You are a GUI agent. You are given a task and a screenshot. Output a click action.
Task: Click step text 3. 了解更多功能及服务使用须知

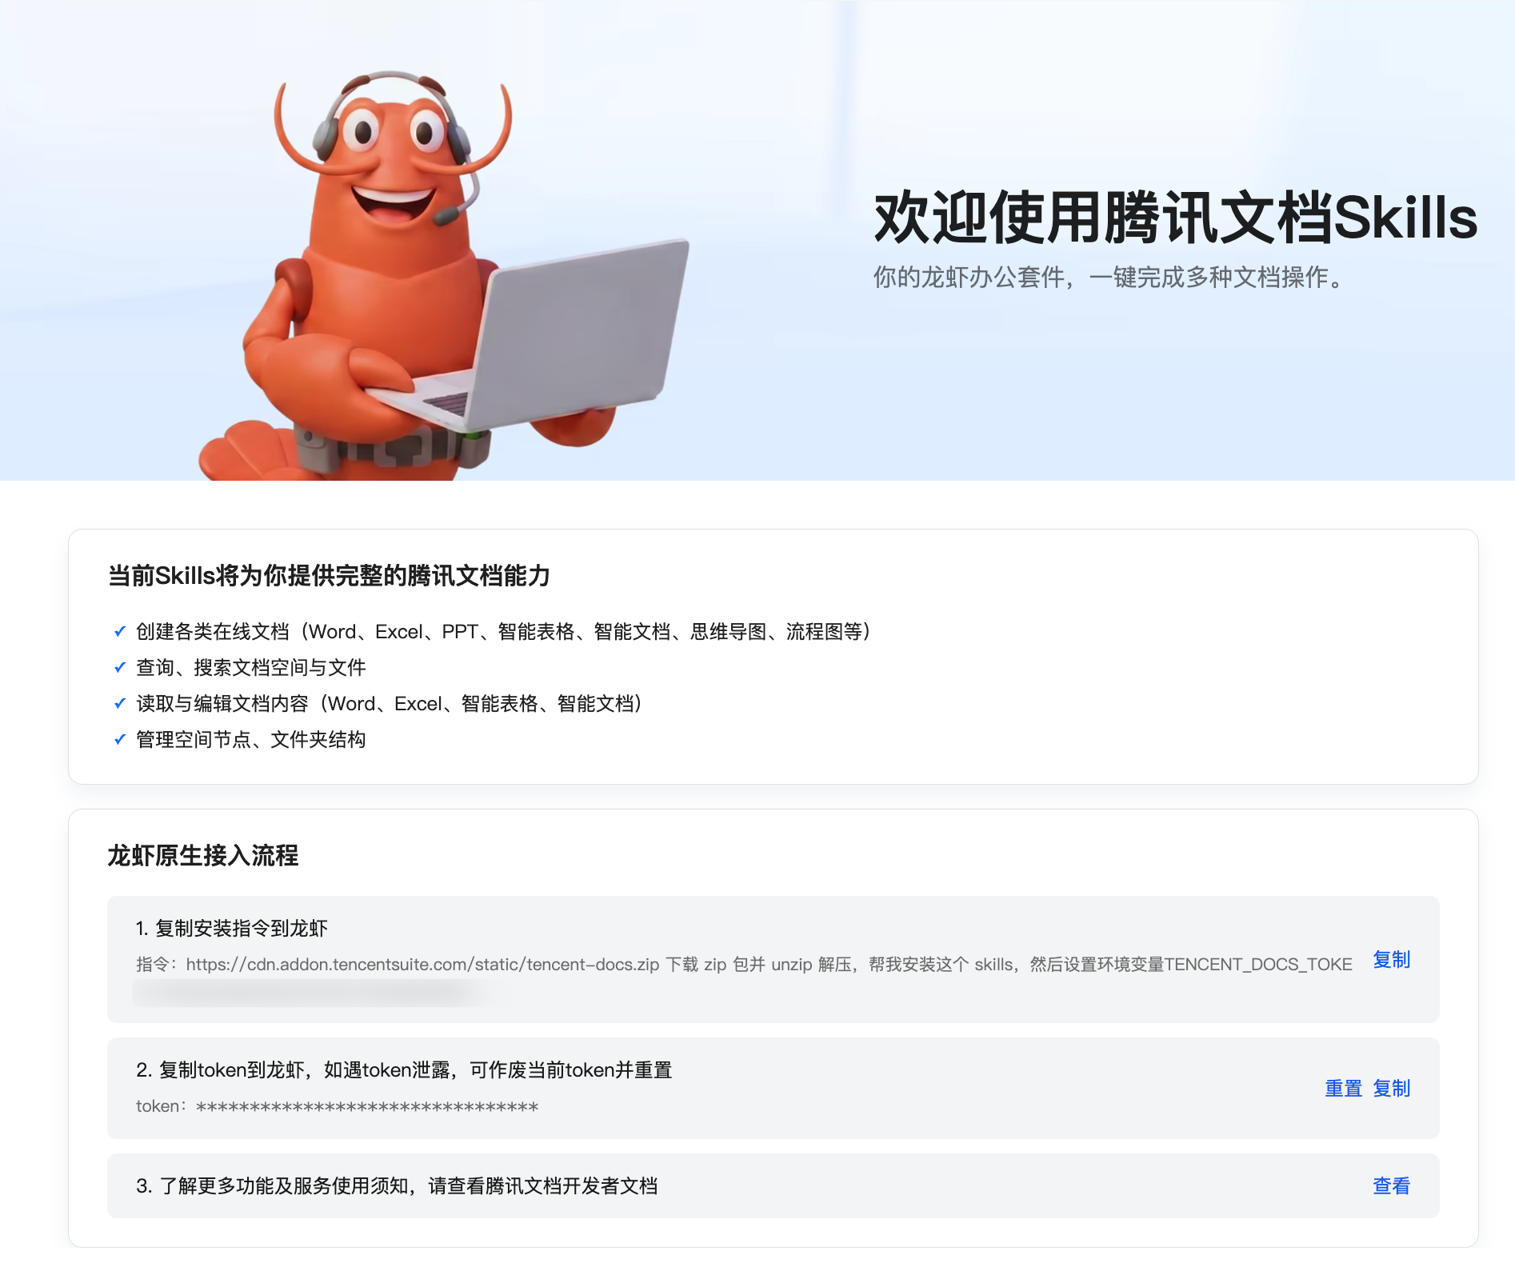tap(397, 1185)
